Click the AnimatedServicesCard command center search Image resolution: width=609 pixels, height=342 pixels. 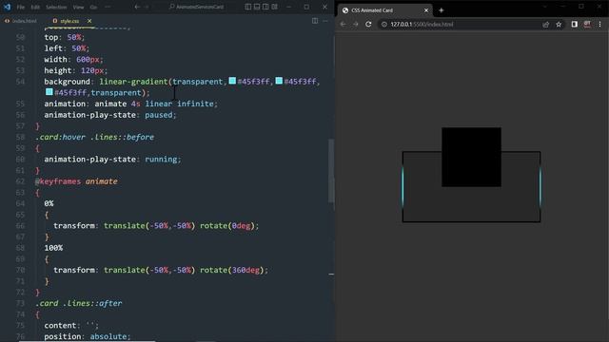[197, 7]
